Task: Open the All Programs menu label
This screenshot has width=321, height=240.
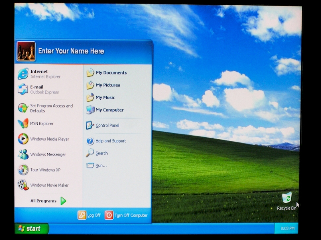Action: point(43,201)
